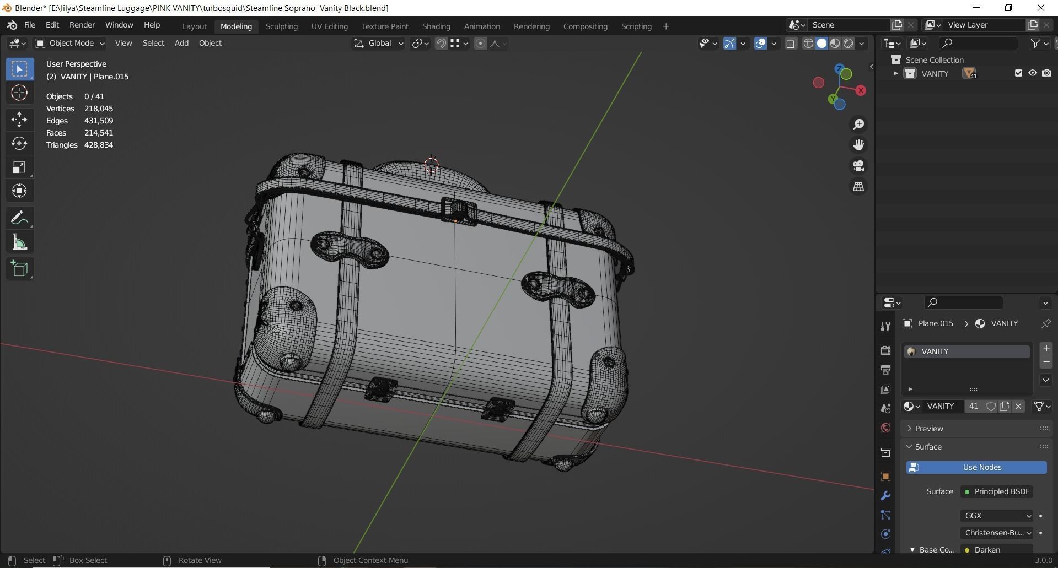The width and height of the screenshot is (1058, 568).
Task: Open the Particles properties tab
Action: pyautogui.click(x=885, y=515)
